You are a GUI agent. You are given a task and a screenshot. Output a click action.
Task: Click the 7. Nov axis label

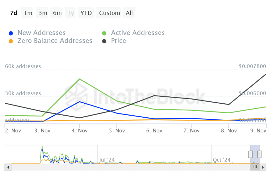(x=192, y=130)
